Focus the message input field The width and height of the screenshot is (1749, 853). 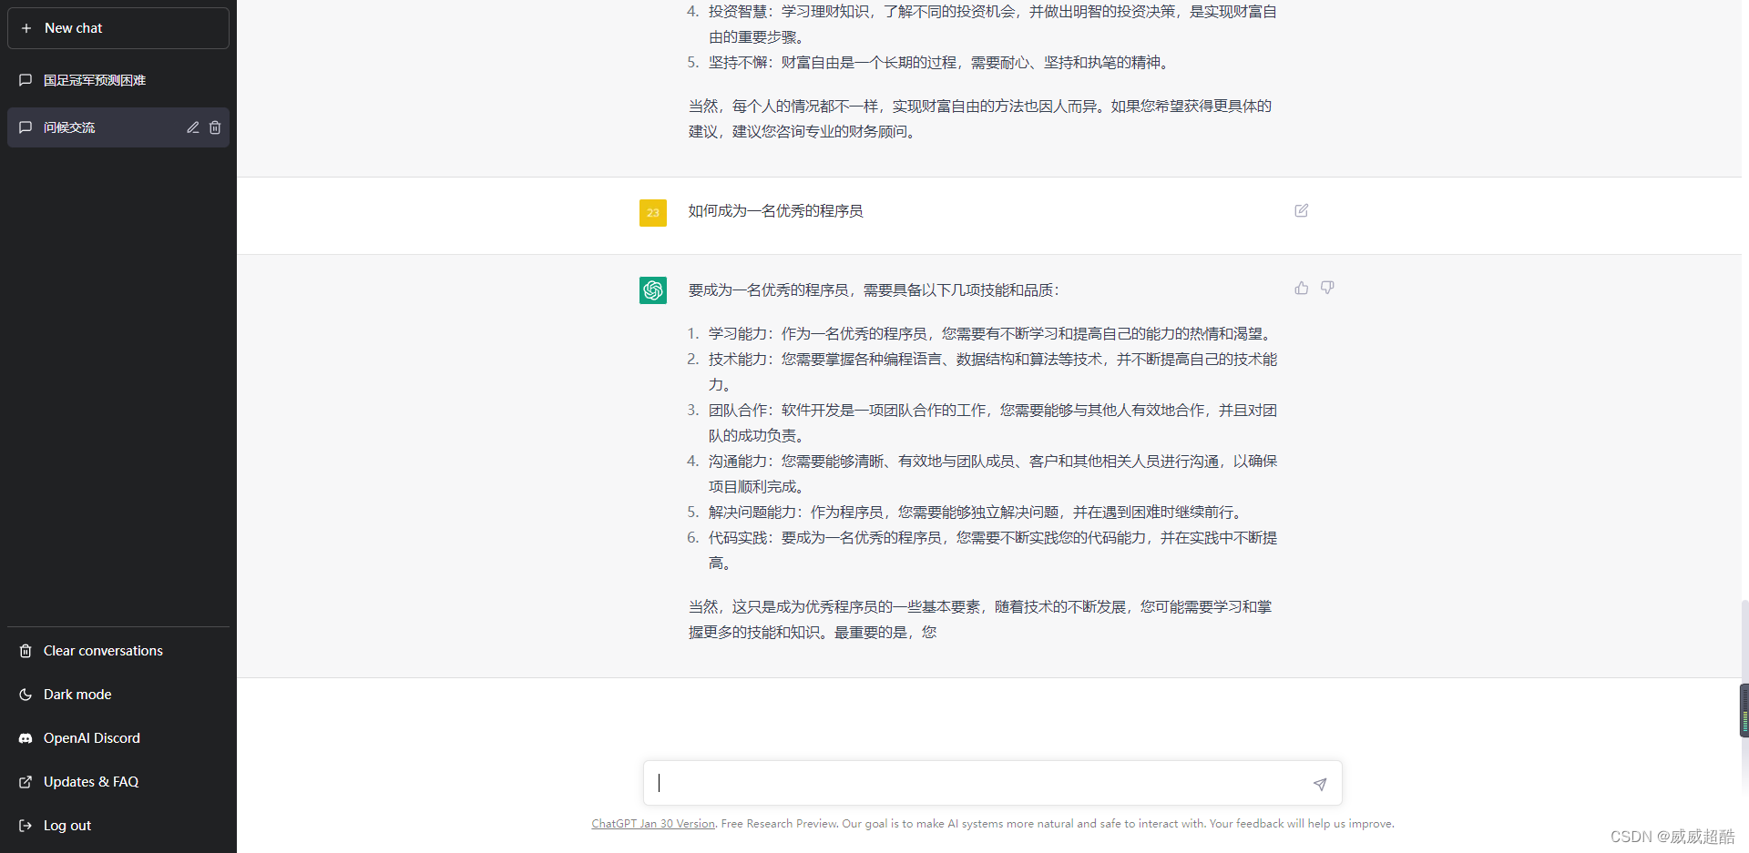(979, 783)
